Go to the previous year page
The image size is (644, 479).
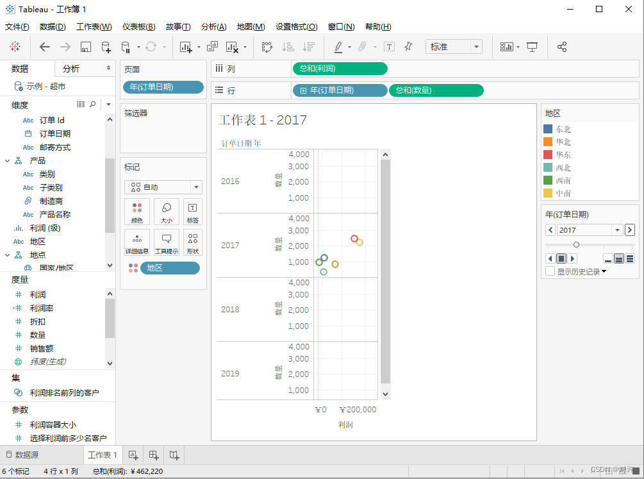(x=551, y=230)
